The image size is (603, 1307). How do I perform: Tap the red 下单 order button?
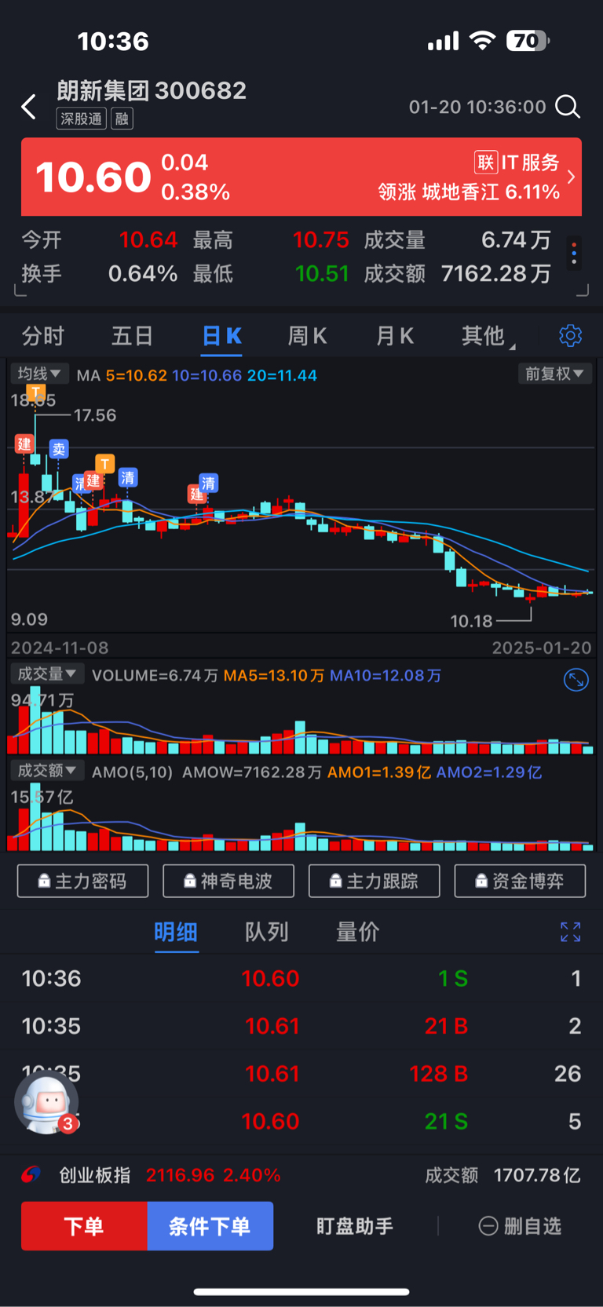click(x=84, y=1226)
